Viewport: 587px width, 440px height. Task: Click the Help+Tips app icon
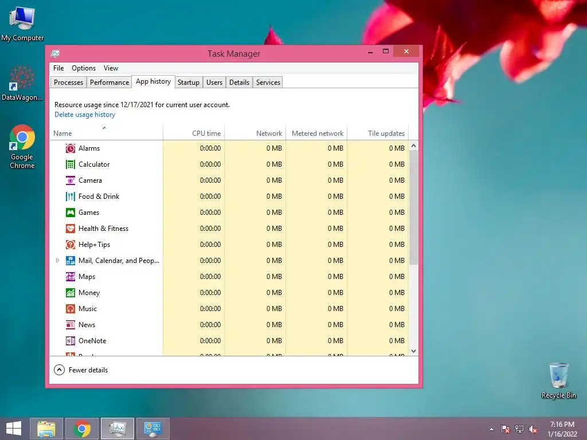(71, 245)
